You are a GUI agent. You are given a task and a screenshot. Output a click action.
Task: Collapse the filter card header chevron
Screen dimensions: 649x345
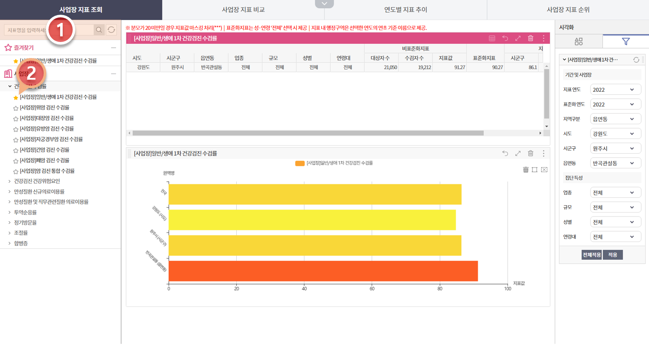564,60
